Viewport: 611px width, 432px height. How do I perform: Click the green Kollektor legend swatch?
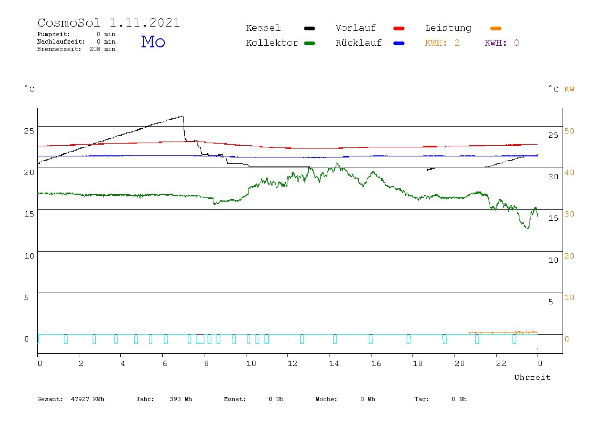coord(309,43)
